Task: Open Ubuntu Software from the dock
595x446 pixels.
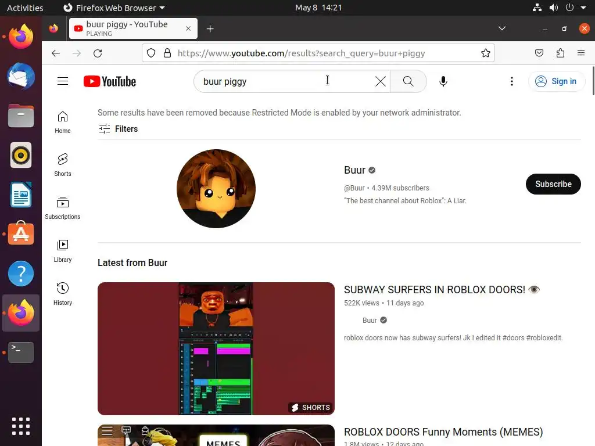Action: (x=21, y=233)
